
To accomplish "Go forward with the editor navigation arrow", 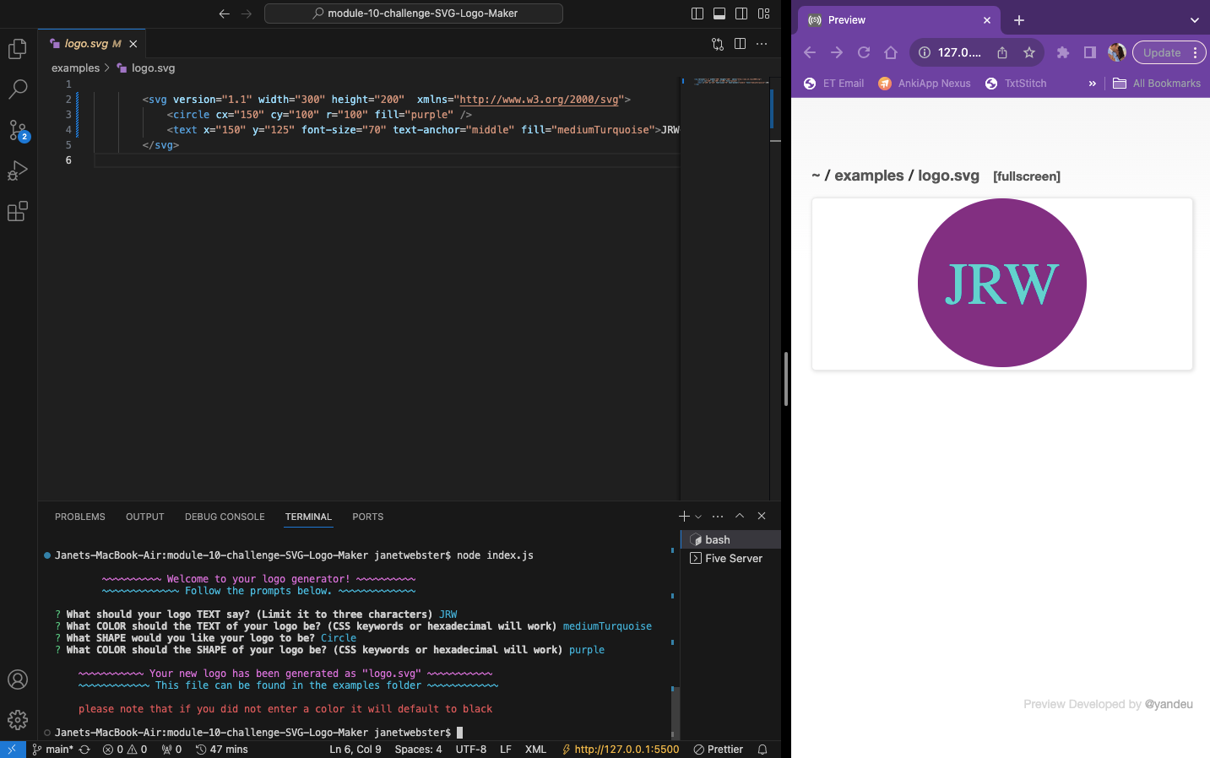I will [247, 14].
